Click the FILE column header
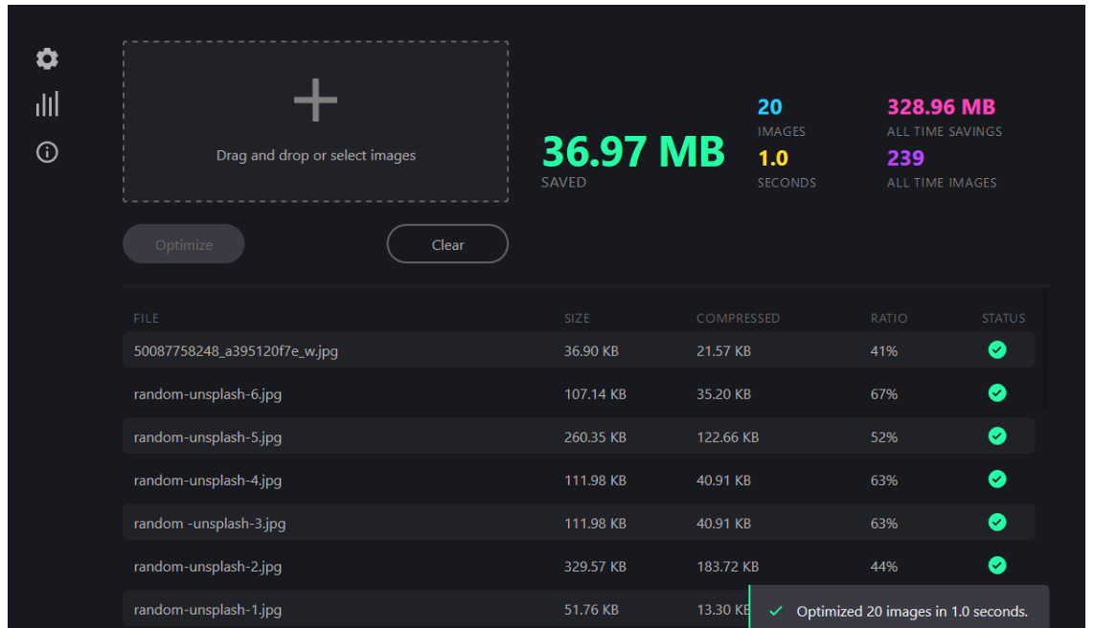The height and width of the screenshot is (628, 1094). [x=146, y=319]
